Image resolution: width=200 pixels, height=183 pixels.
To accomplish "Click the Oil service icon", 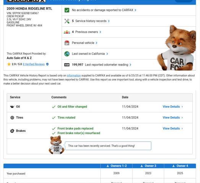I will [x=12, y=107].
